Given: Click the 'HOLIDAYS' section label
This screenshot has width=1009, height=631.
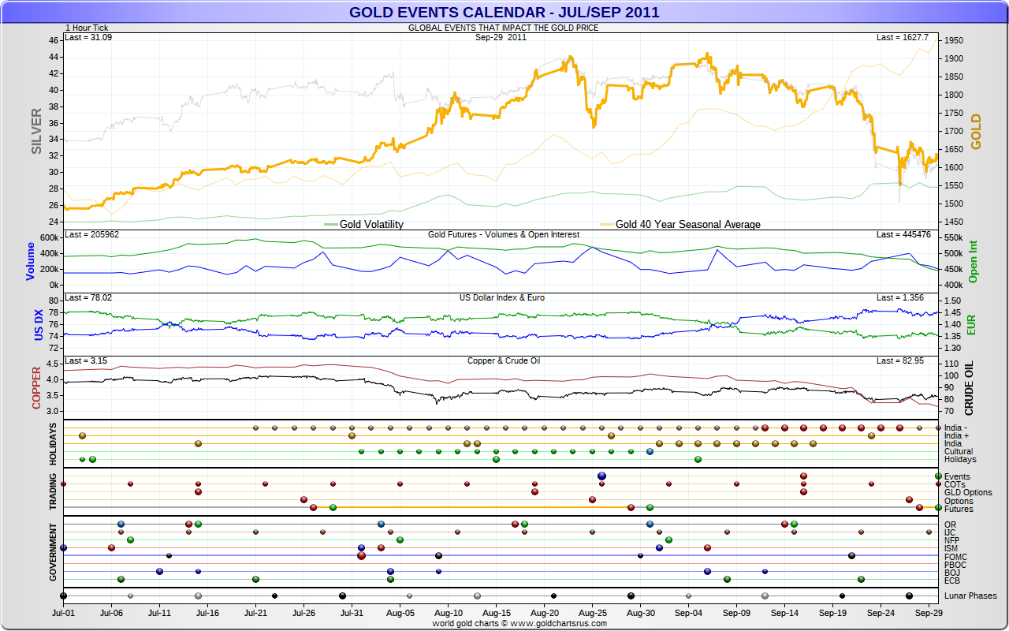Looking at the screenshot, I should (54, 443).
